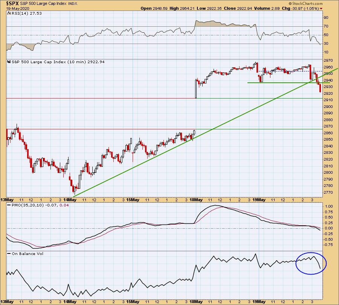Image resolution: width=339 pixels, height=305 pixels.
Task: Click the 2910 price axis label
Action: (328, 100)
